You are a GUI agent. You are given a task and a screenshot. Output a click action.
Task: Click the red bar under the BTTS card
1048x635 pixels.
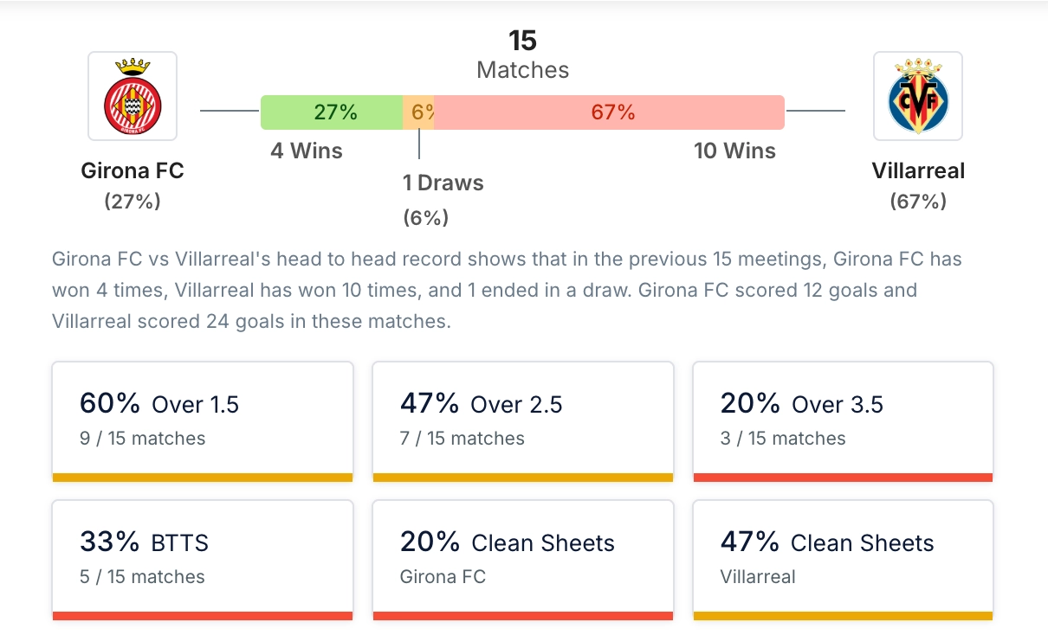pos(202,616)
